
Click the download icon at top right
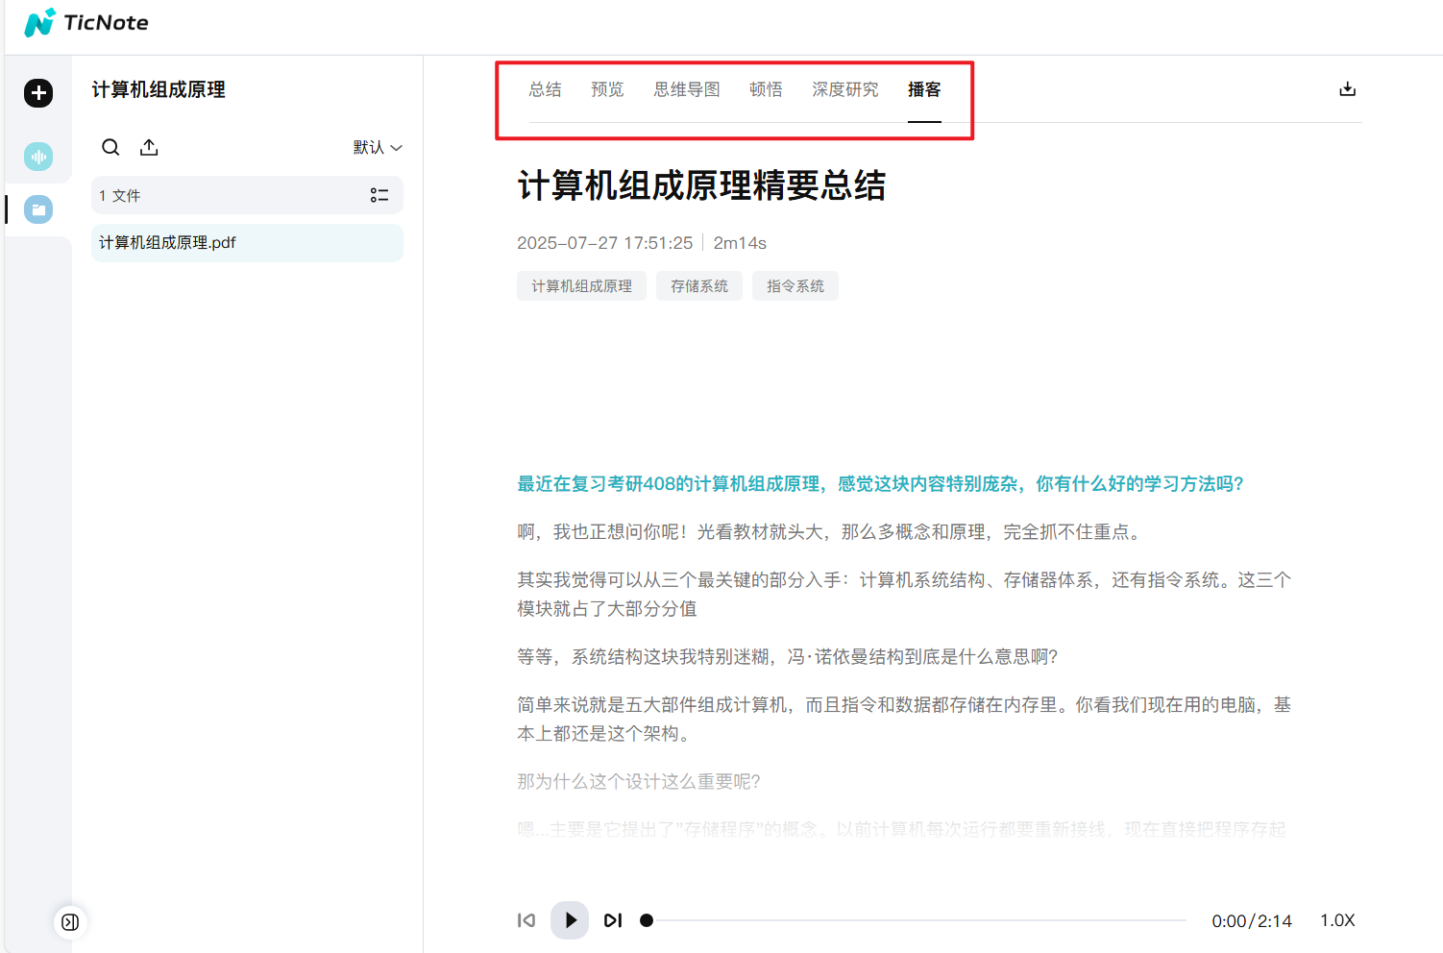(x=1348, y=89)
